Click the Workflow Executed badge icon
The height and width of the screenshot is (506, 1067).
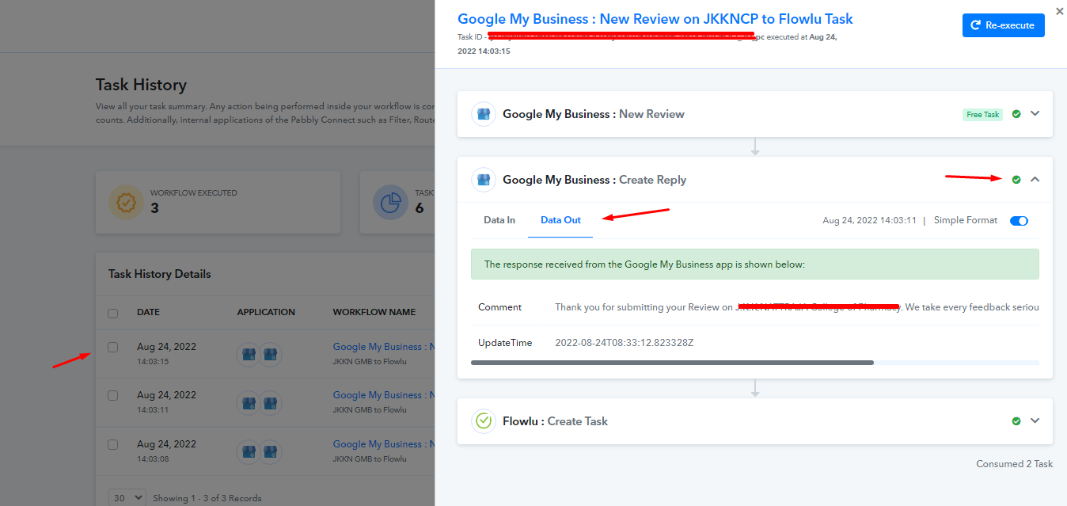(126, 203)
